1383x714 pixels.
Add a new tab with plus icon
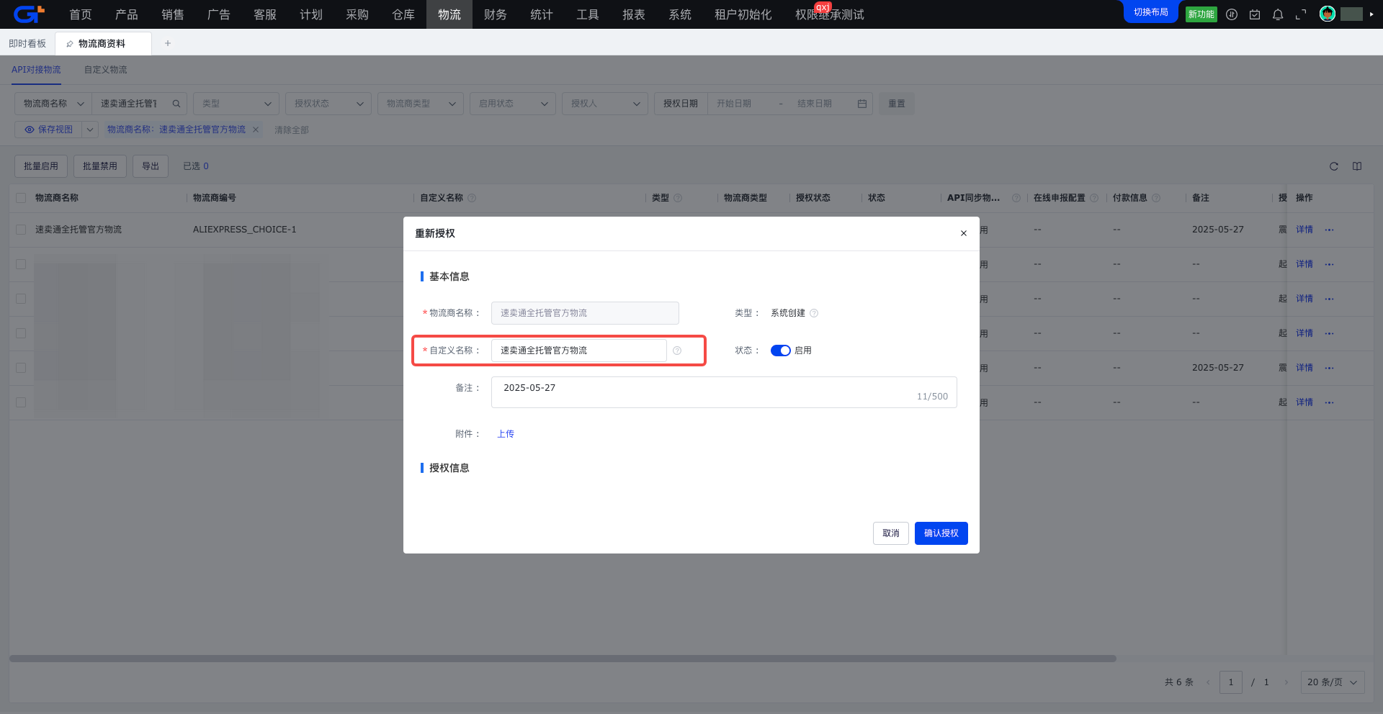(x=168, y=43)
